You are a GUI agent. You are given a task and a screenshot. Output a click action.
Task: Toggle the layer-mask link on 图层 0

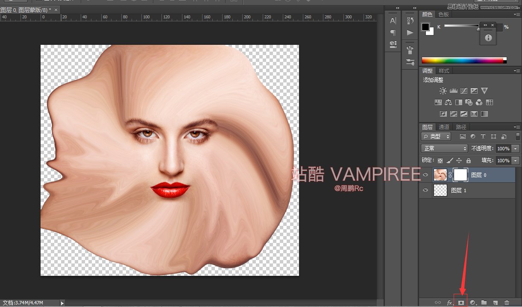[x=450, y=175]
